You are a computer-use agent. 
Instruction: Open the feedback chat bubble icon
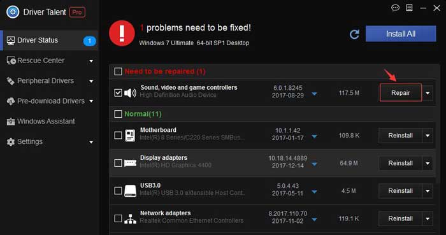click(x=396, y=8)
